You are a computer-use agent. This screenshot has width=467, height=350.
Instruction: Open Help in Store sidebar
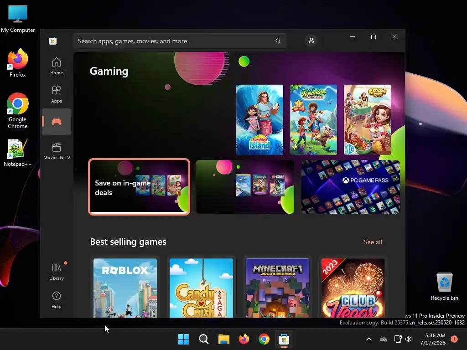(56, 300)
